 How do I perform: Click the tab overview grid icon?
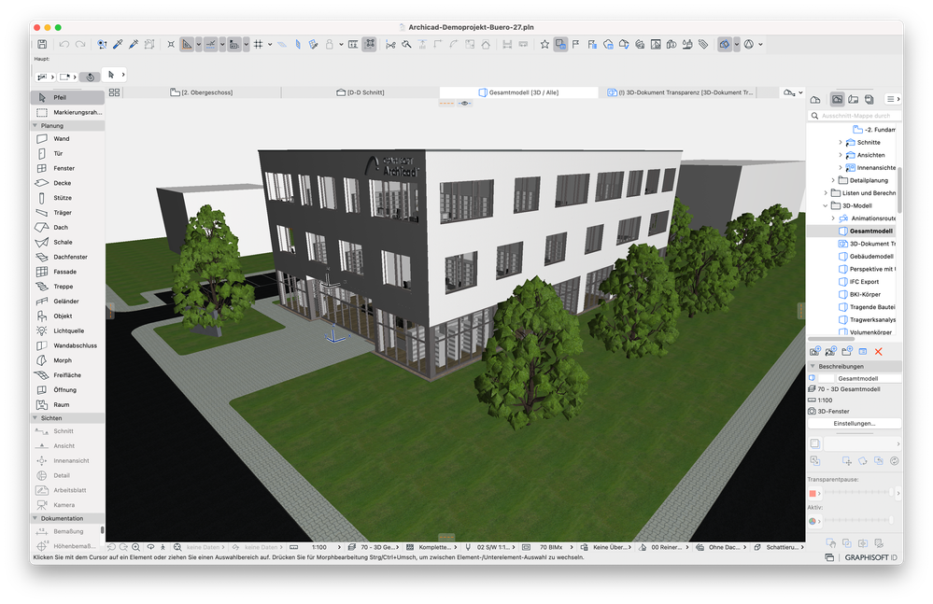114,92
